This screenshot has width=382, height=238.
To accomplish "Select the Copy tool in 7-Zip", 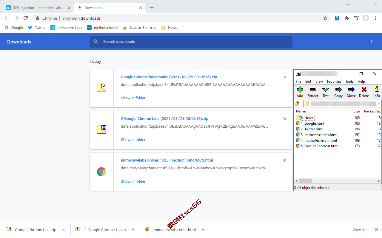I will point(338,92).
